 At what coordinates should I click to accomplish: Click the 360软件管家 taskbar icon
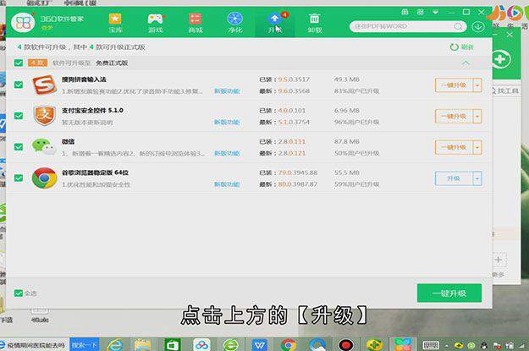point(403,344)
